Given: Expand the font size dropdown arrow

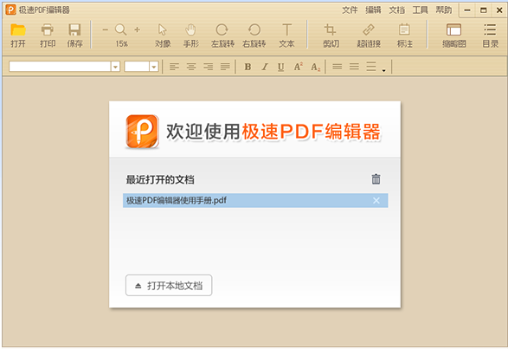Looking at the screenshot, I should pos(154,67).
